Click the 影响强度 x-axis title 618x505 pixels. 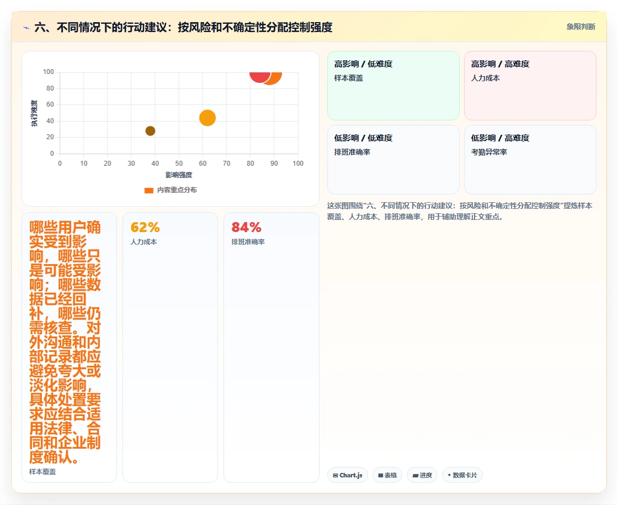click(x=179, y=175)
